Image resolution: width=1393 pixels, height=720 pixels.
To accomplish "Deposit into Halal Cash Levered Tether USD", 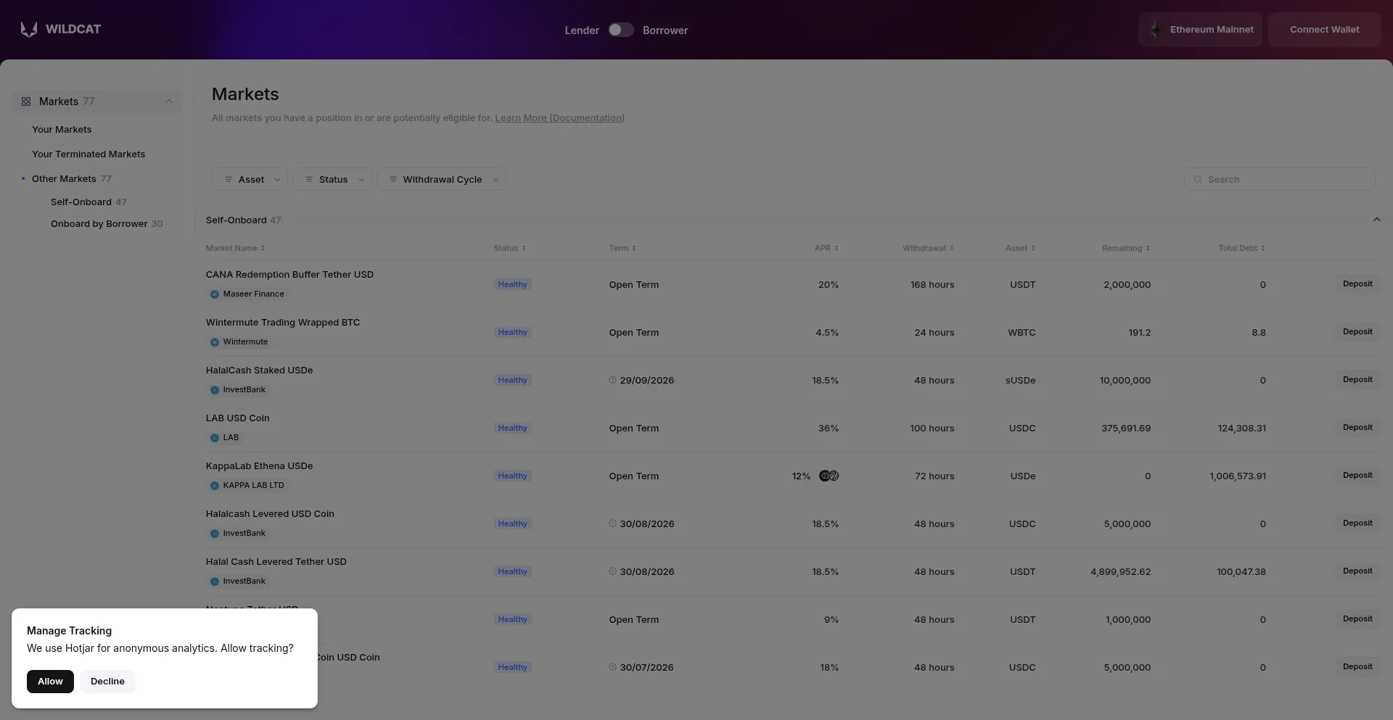I will [x=1357, y=571].
